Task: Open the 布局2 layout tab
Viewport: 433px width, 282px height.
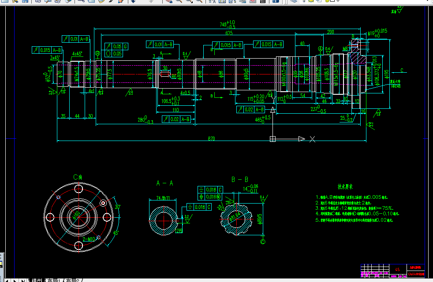Action: 72,280
